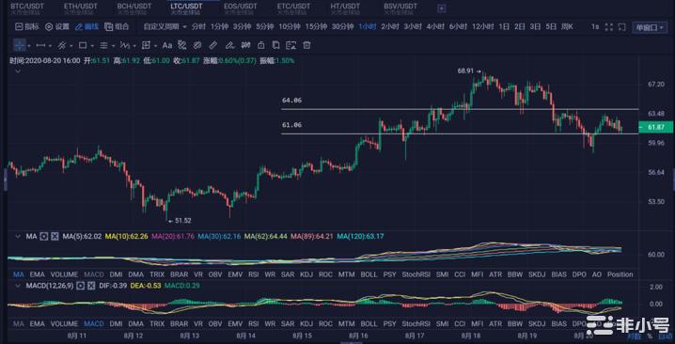Screen dimensions: 675x344
Task: Select the 12小时 period
Action: [x=482, y=26]
